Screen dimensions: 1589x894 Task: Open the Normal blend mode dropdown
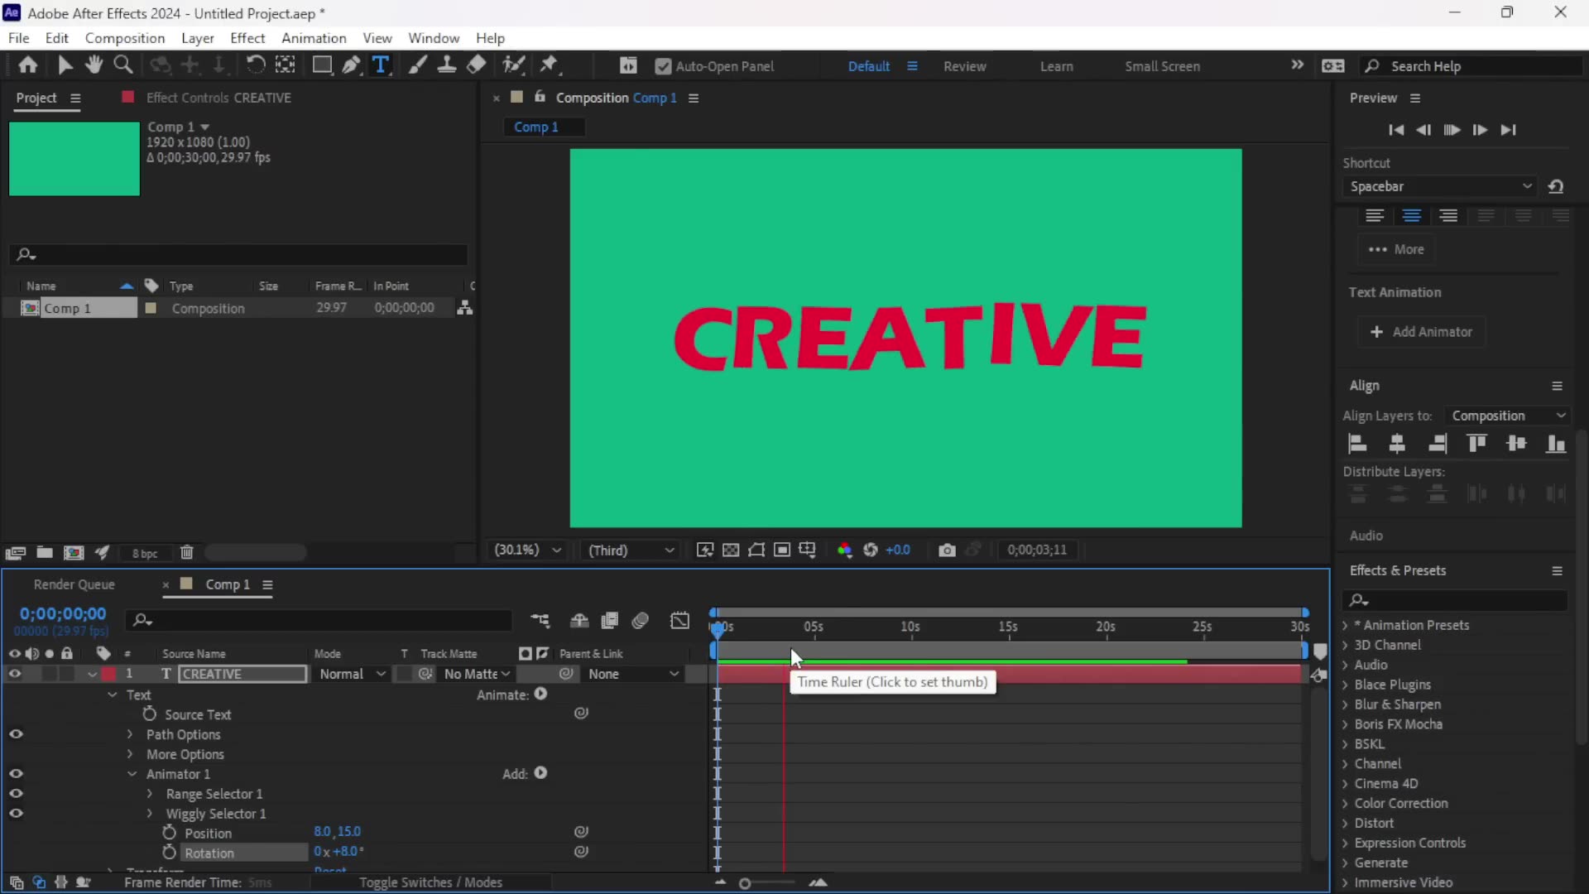pyautogui.click(x=352, y=674)
